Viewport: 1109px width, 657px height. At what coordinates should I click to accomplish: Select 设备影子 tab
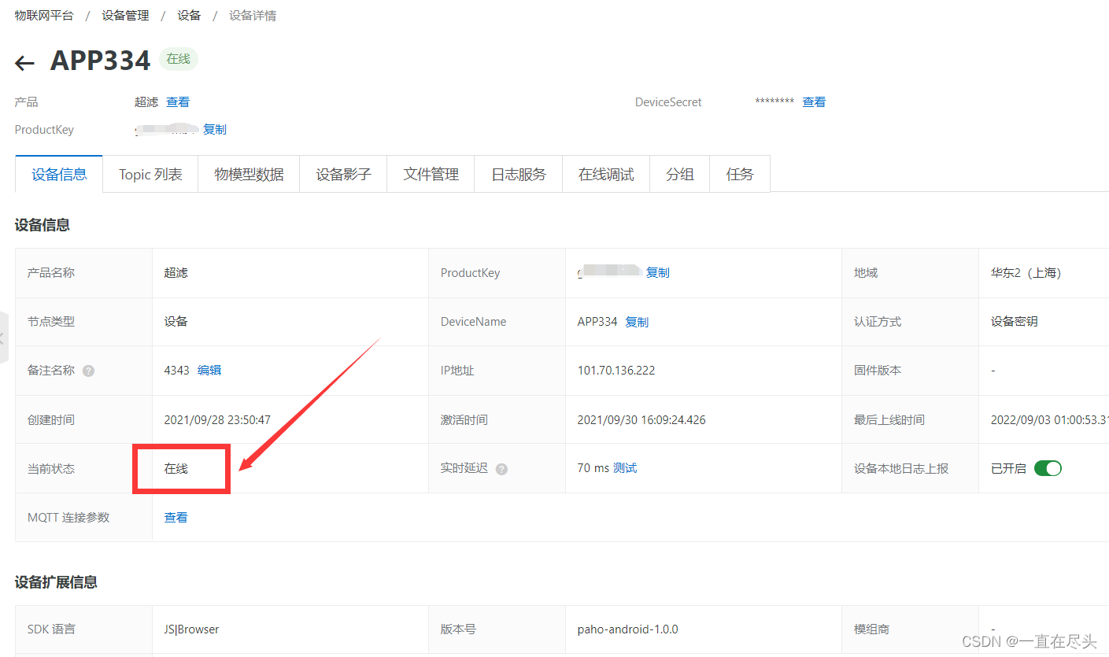(x=343, y=174)
